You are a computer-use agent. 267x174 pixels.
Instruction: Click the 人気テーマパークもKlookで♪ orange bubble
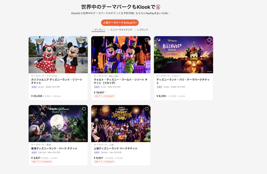[x=120, y=23]
